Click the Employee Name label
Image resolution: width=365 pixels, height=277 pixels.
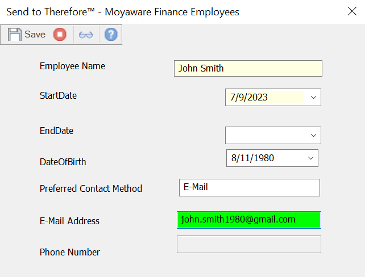point(72,66)
